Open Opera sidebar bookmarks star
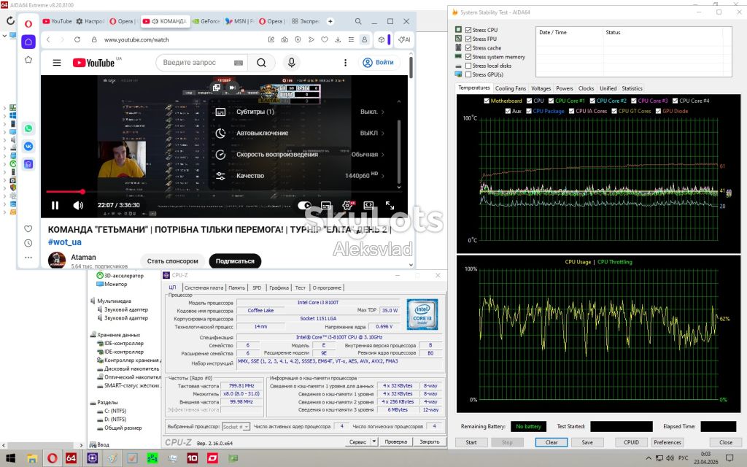This screenshot has width=747, height=467. 28,60
